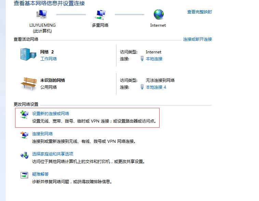The height and width of the screenshot is (201, 259).
Task: Click 设置新的连接或网络 link
Action: 51,113
